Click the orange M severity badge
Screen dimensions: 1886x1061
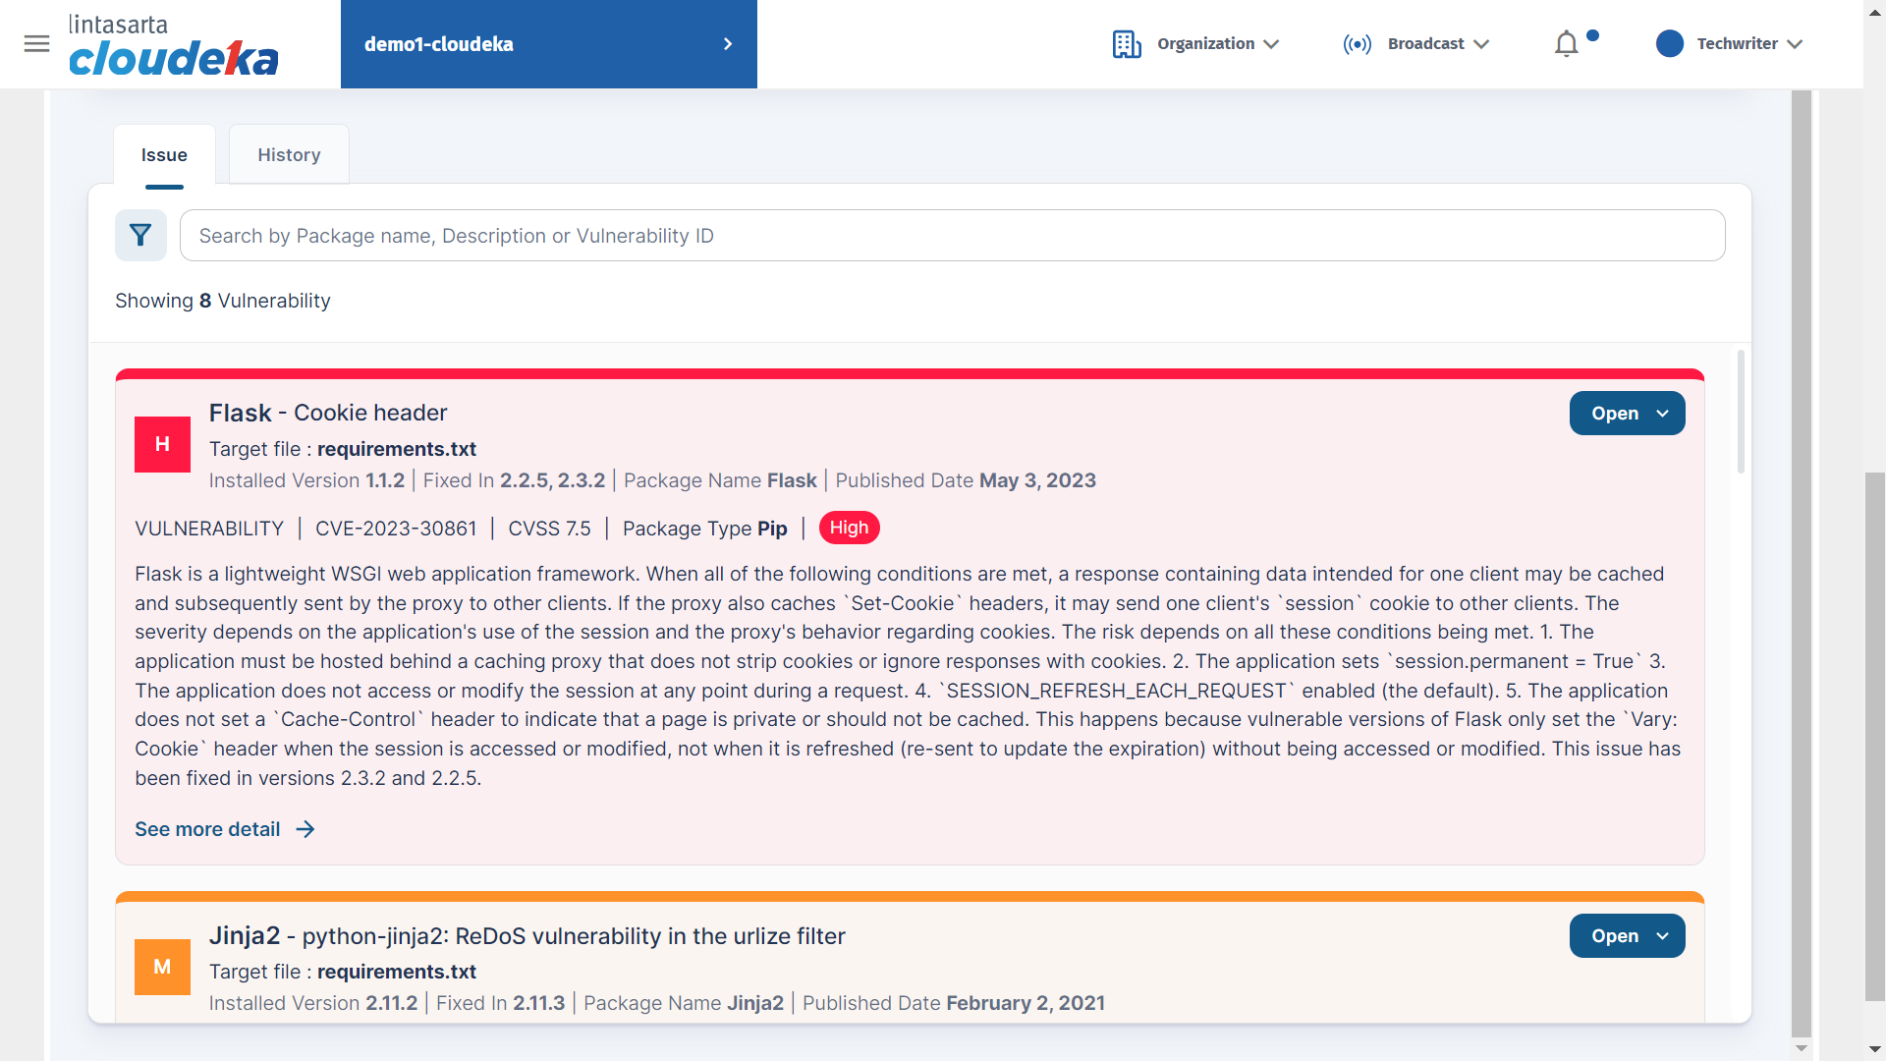(x=162, y=967)
